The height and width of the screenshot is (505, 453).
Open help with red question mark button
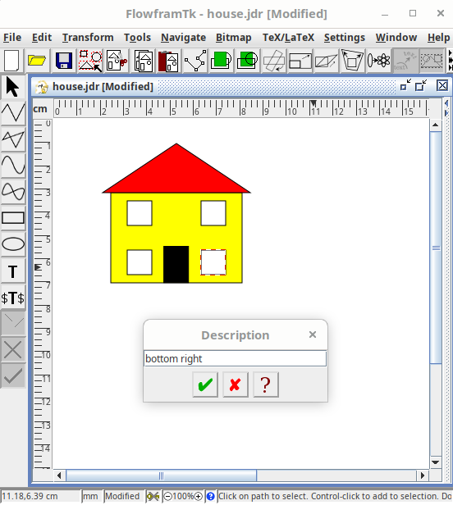click(266, 384)
